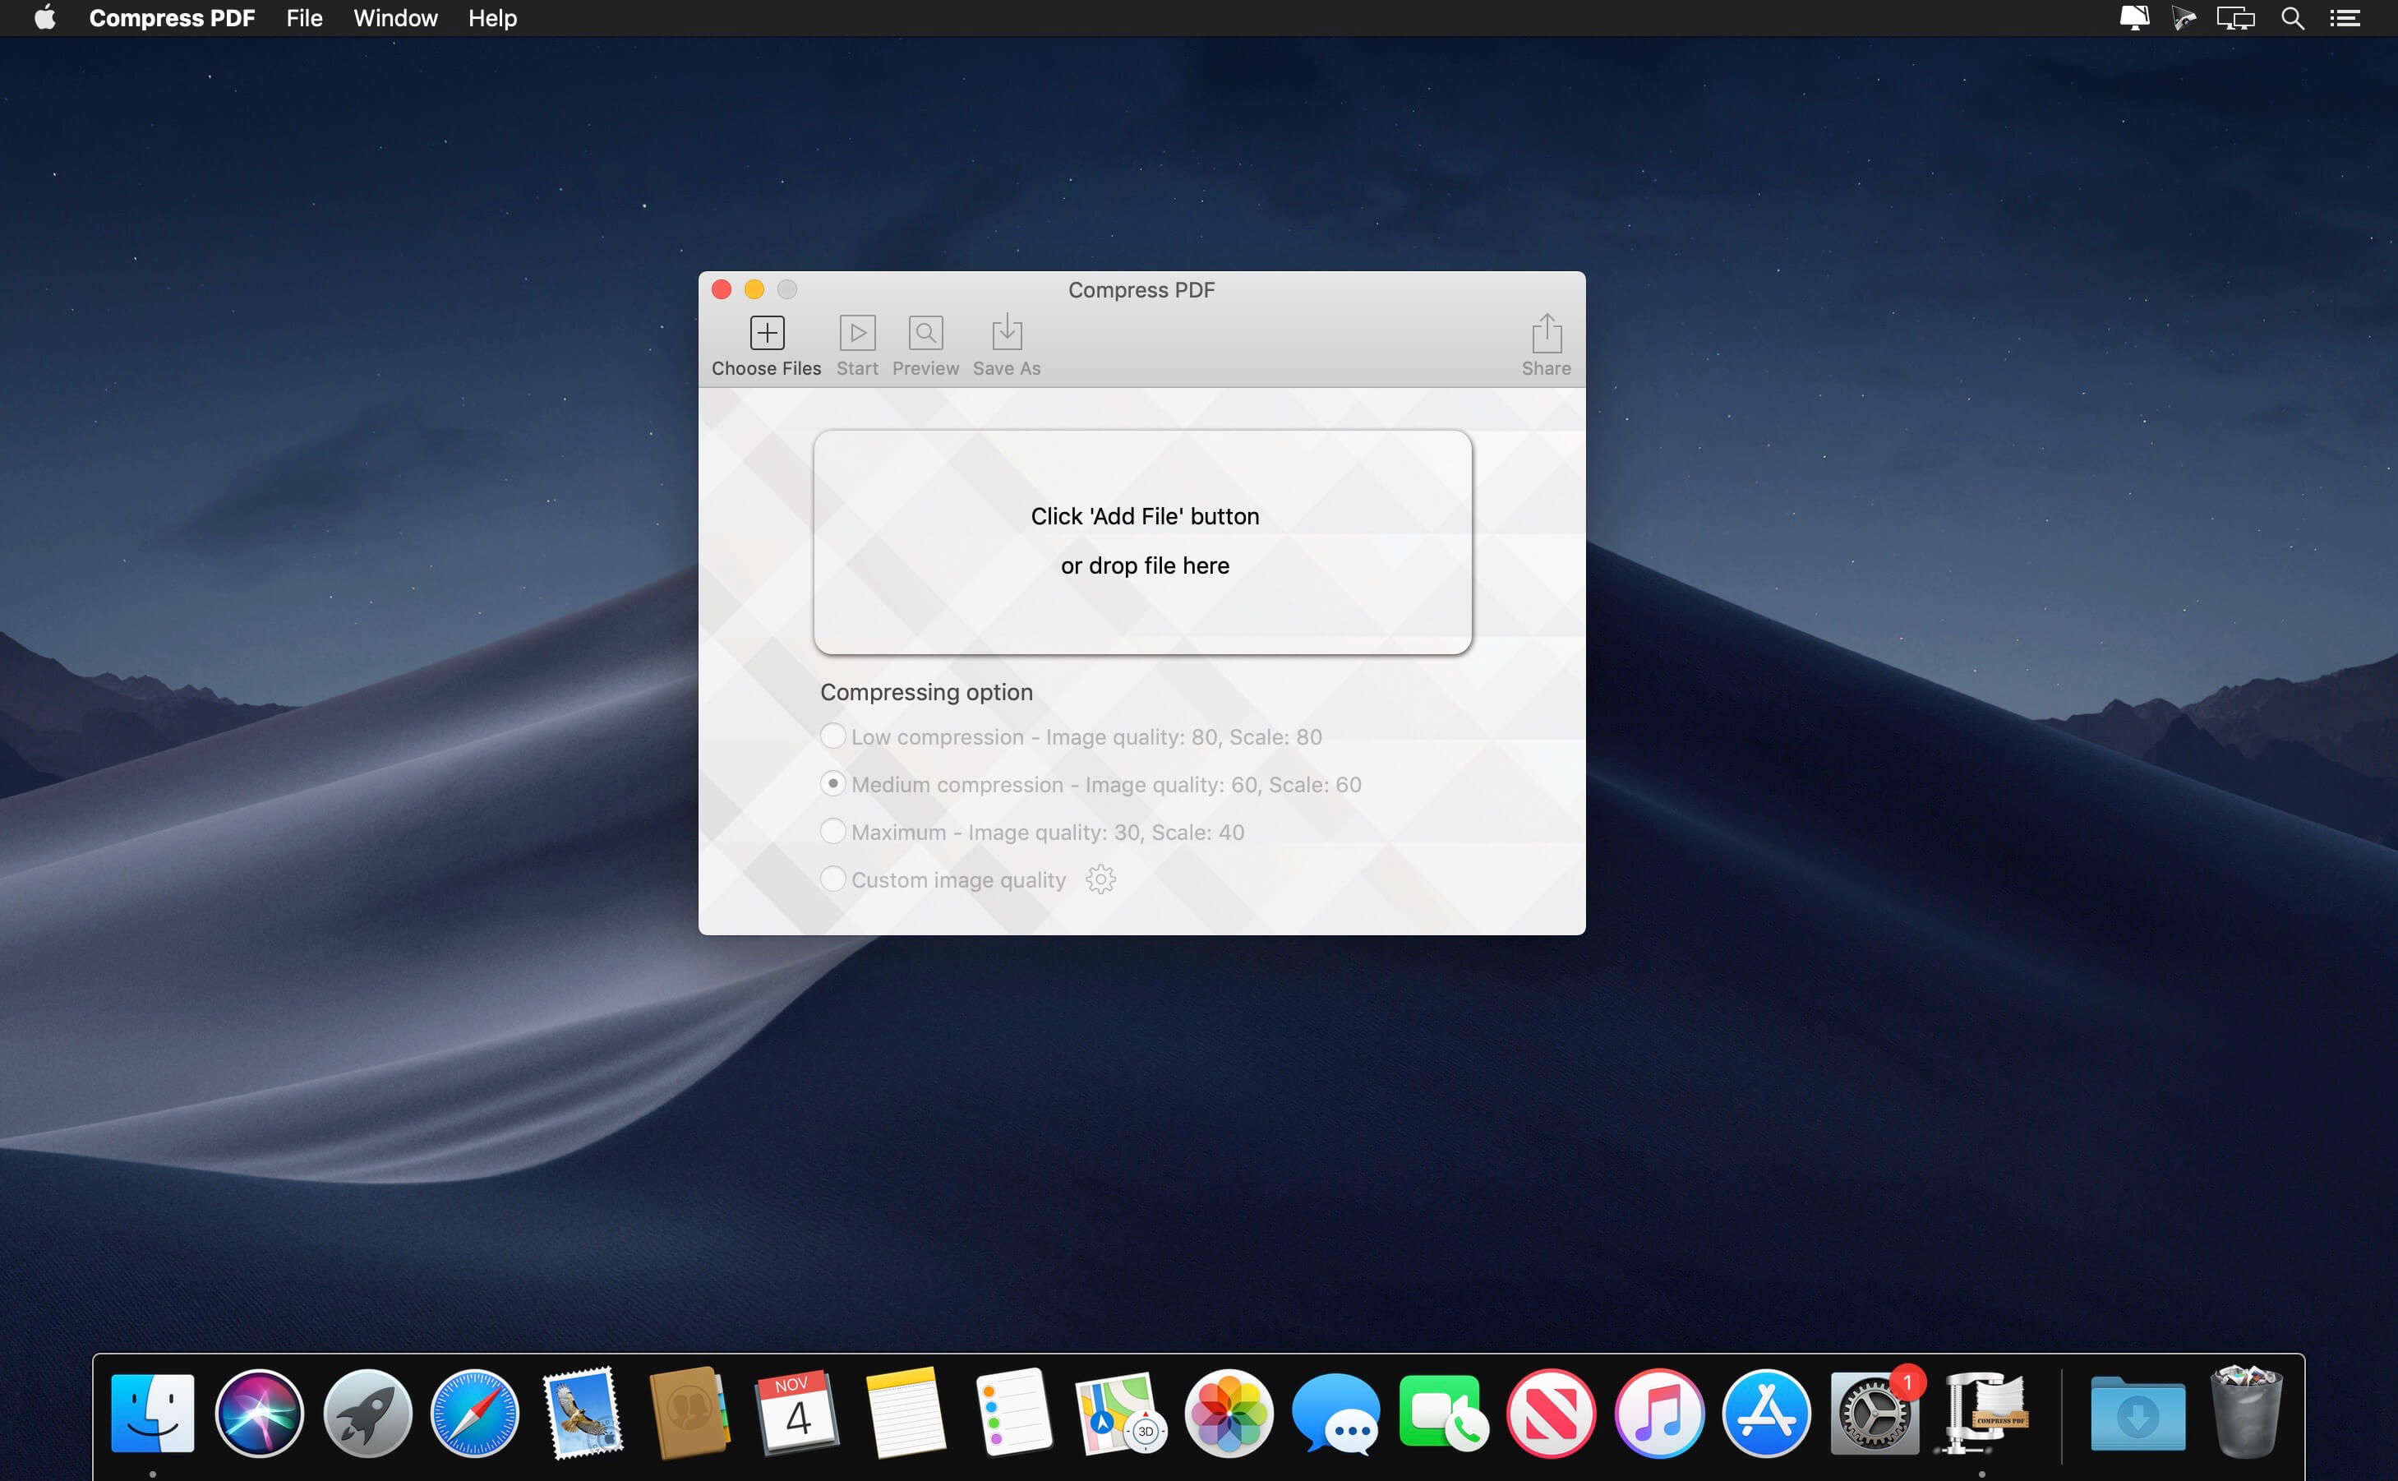Open the Help menu
This screenshot has width=2398, height=1481.
tap(491, 17)
